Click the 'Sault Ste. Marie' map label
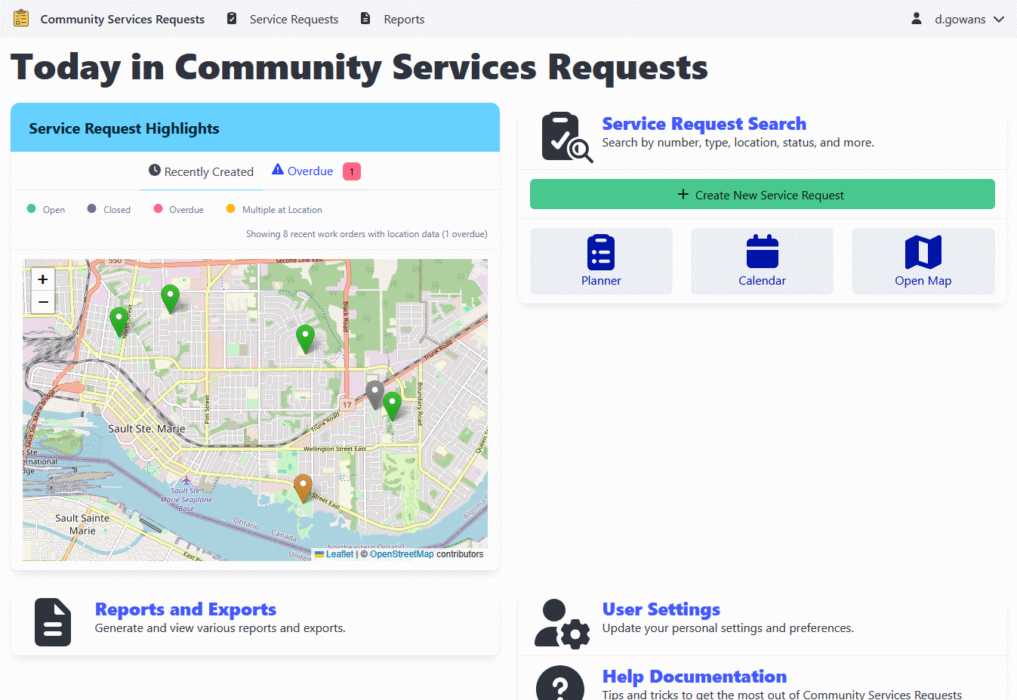 146,428
